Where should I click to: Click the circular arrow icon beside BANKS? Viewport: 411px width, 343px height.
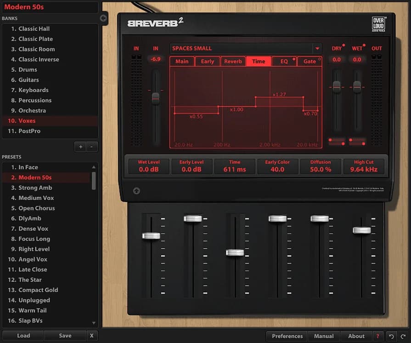click(103, 19)
